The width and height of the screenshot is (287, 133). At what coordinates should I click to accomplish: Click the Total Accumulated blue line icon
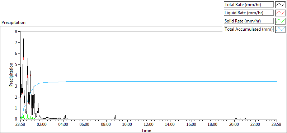281,29
